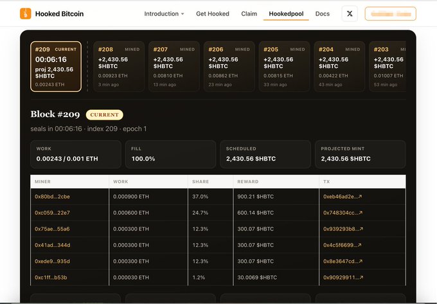Viewport: 437px width, 304px height.
Task: Select mined block #203 card
Action: coord(388,67)
